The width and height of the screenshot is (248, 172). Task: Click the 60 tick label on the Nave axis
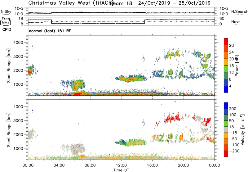pyautogui.click(x=222, y=19)
